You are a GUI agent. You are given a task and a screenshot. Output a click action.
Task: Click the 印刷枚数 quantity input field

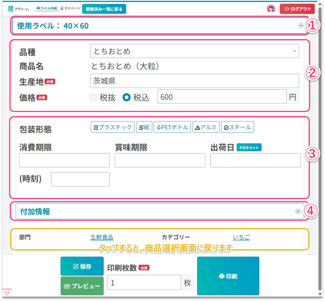click(x=144, y=282)
